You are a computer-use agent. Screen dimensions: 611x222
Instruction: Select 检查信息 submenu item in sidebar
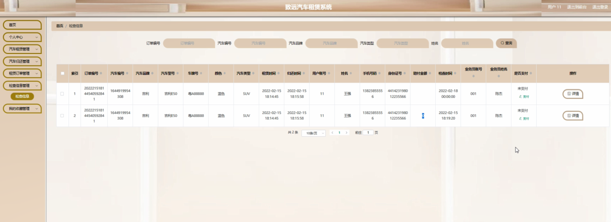[x=22, y=97]
